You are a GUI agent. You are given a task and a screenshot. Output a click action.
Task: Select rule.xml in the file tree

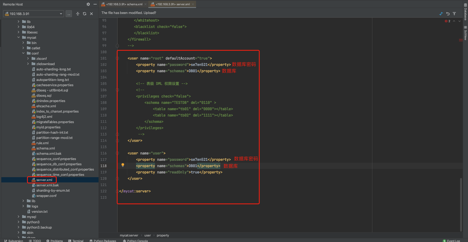(42, 143)
